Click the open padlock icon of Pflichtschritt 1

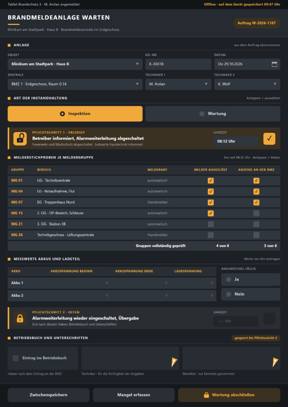tap(20, 139)
